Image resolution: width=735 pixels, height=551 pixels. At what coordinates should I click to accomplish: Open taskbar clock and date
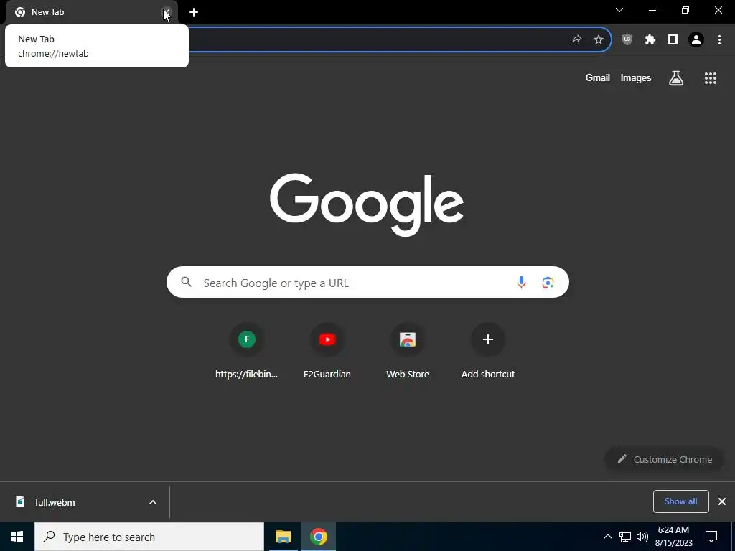pos(673,537)
